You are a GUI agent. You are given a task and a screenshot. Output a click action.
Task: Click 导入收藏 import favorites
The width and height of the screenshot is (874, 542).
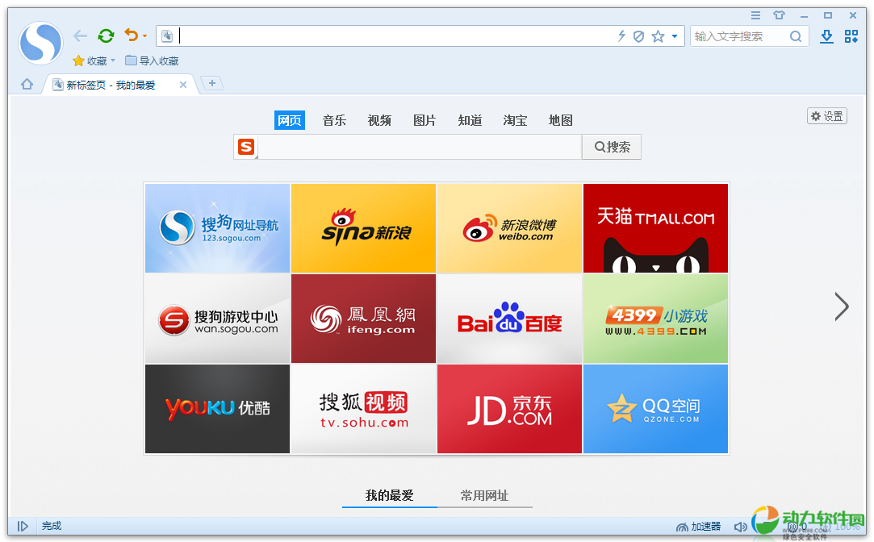[153, 60]
